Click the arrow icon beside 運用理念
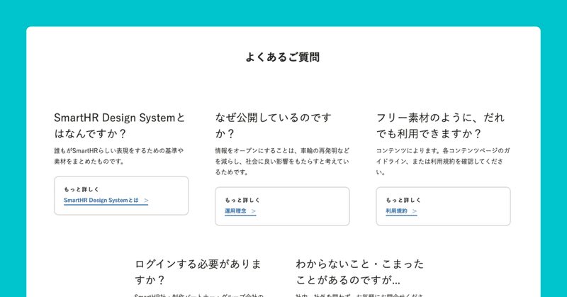567x297 pixels. pyautogui.click(x=254, y=211)
